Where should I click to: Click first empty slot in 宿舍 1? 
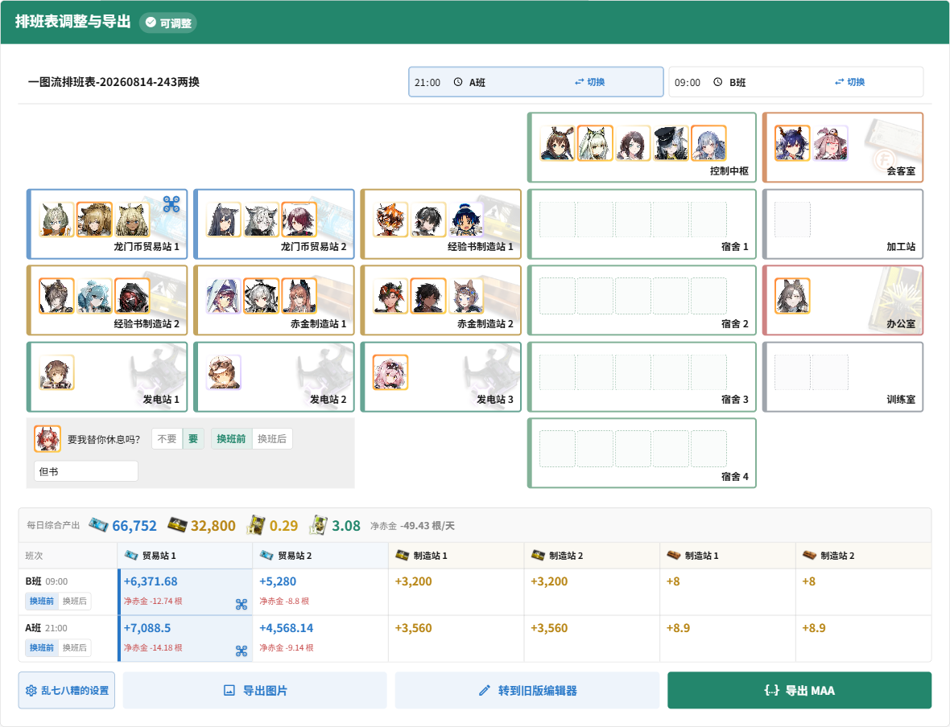click(557, 219)
